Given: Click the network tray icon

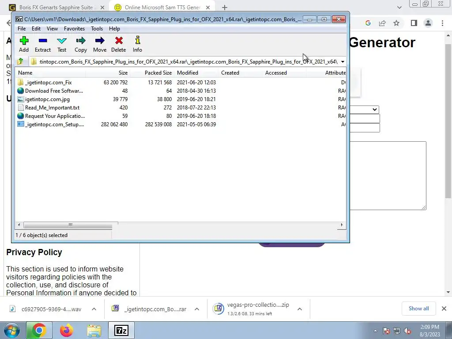Looking at the screenshot, I should click(x=397, y=331).
